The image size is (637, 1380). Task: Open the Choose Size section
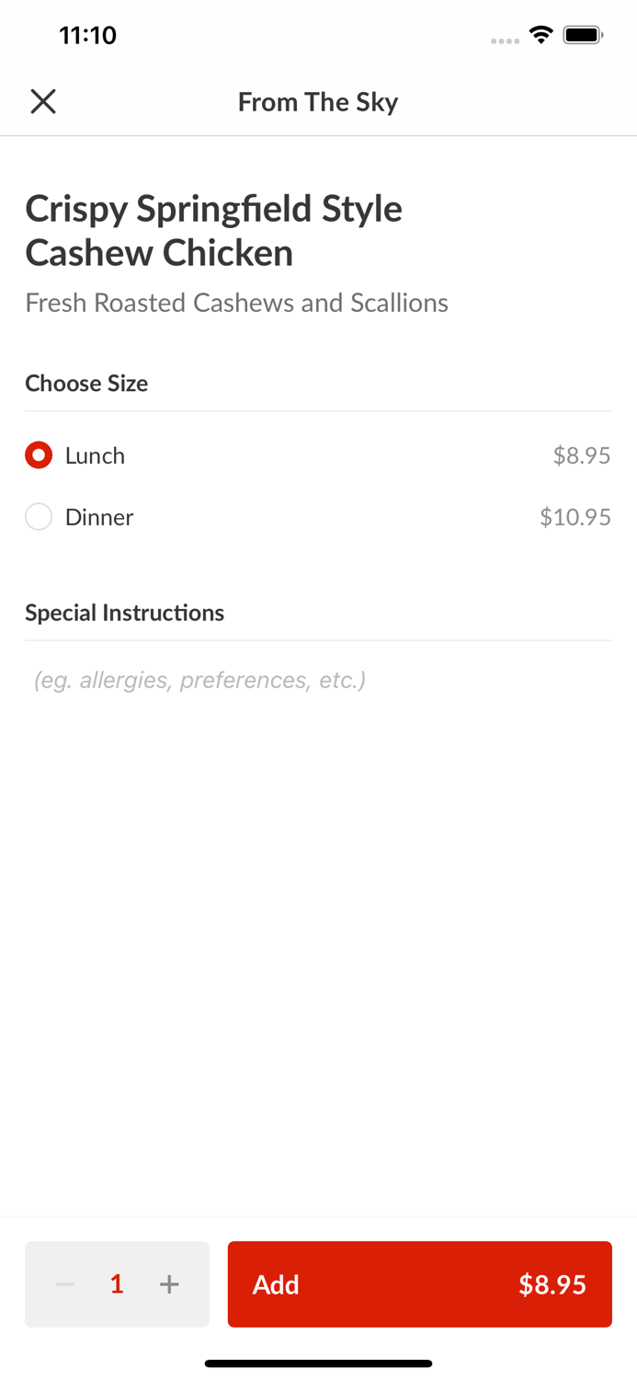86,383
